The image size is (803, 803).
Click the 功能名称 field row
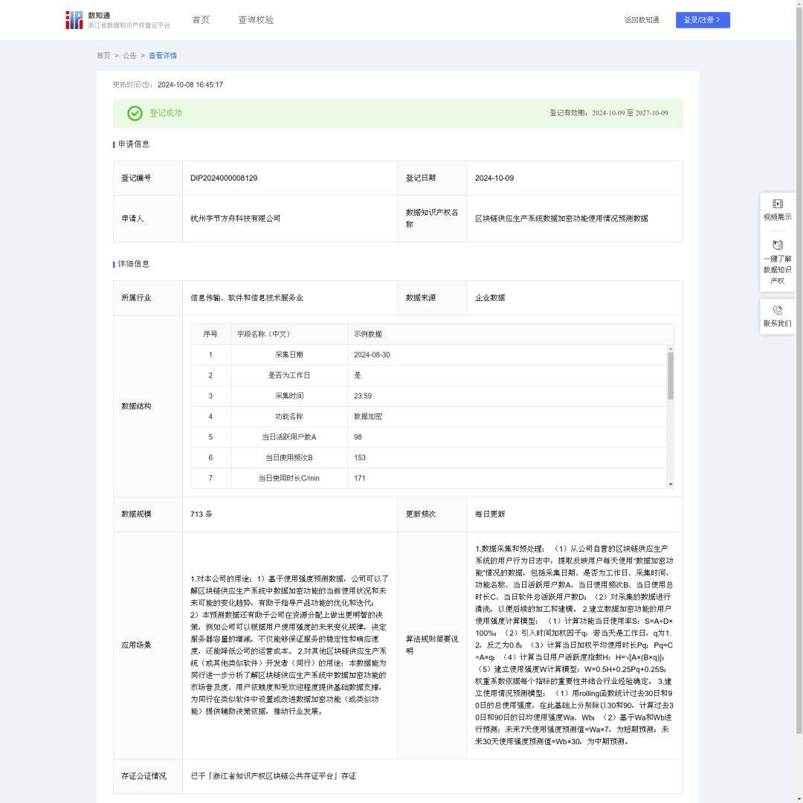coord(429,416)
